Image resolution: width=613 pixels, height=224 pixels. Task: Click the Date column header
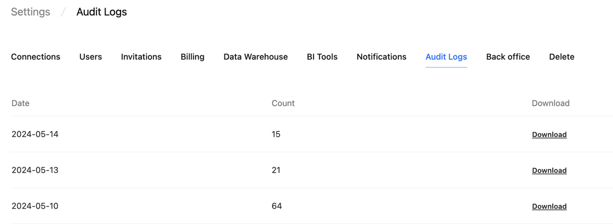coord(20,104)
